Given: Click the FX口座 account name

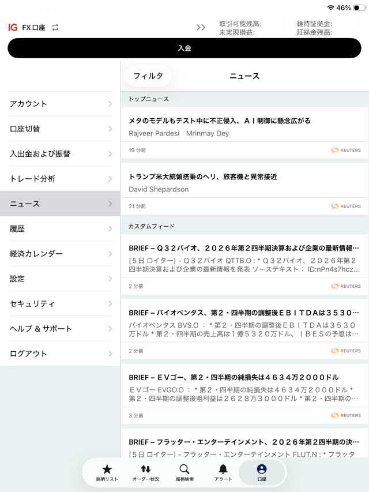Looking at the screenshot, I should [33, 28].
